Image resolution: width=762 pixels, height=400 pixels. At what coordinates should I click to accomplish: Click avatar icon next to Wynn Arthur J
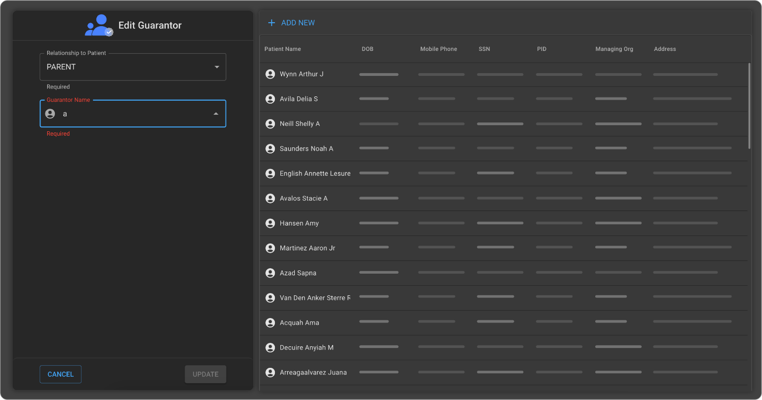click(270, 74)
